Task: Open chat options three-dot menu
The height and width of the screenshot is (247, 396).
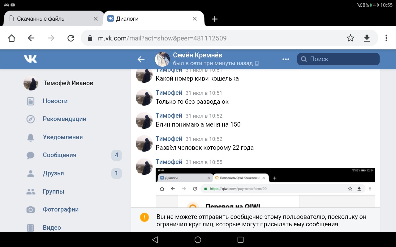Action: tap(286, 59)
